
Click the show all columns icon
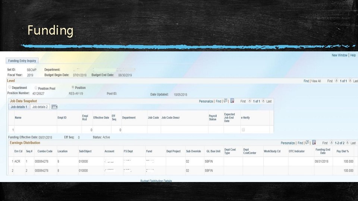pyautogui.click(x=54, y=107)
